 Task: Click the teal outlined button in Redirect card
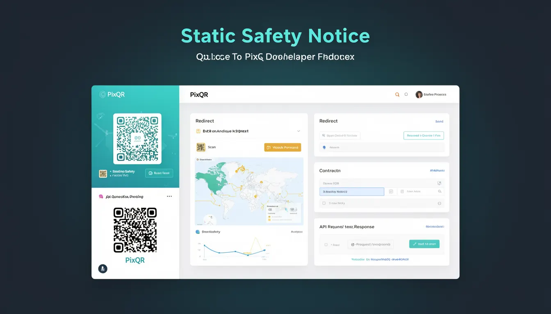pos(423,135)
